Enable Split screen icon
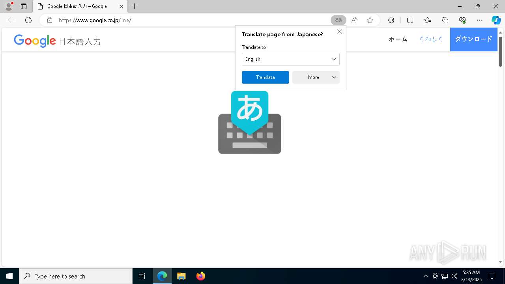The image size is (505, 284). [410, 20]
